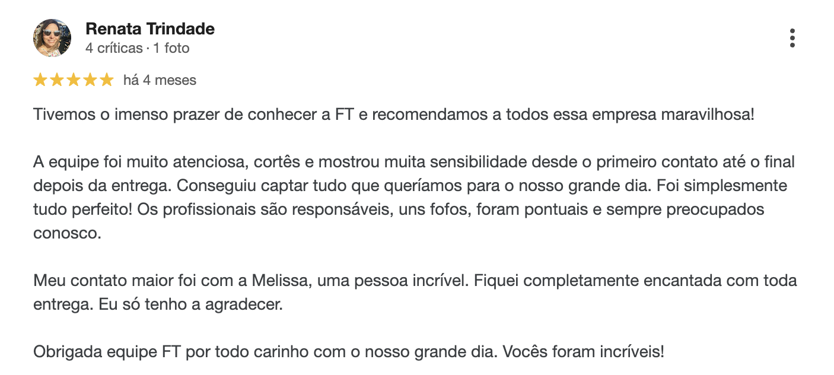Click the "4 críticas" reviewer count

coord(114,48)
